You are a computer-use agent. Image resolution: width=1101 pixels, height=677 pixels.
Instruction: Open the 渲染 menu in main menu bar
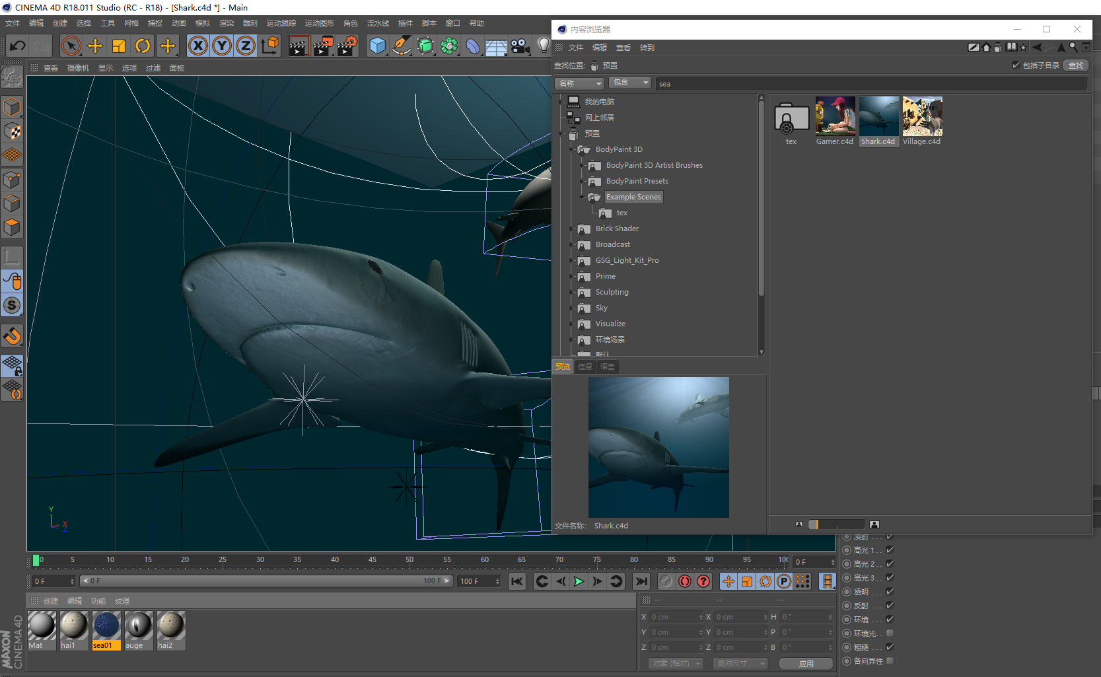[227, 23]
